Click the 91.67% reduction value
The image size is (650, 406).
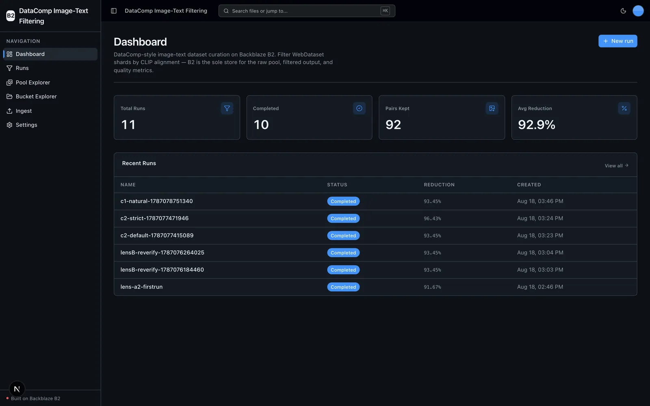click(x=432, y=287)
